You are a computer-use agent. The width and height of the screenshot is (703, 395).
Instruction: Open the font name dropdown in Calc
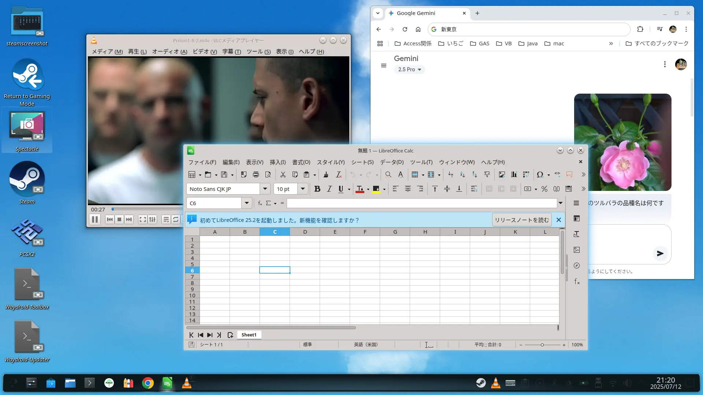(265, 189)
